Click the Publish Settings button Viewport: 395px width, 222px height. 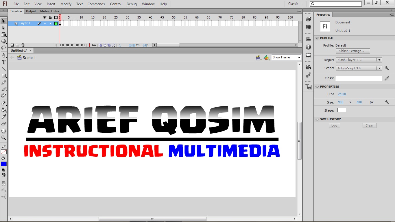[x=353, y=51]
